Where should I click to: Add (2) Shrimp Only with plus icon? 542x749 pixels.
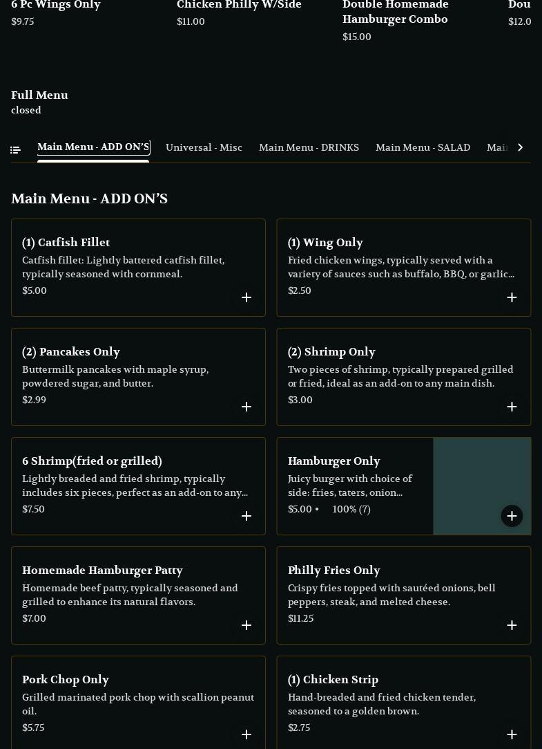coord(512,407)
